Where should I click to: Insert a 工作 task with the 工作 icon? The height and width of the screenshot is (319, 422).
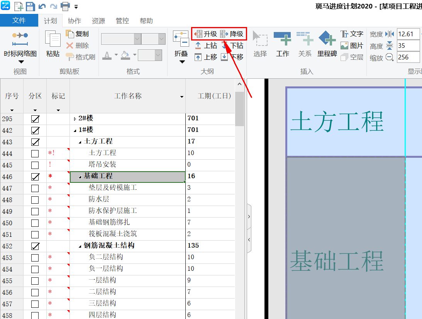(x=283, y=42)
